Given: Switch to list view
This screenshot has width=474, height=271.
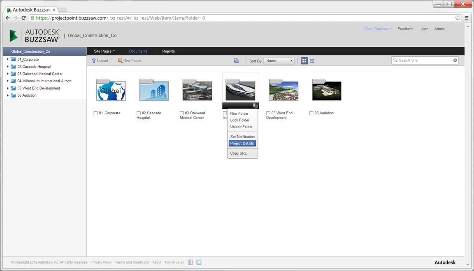Looking at the screenshot, I should (312, 61).
